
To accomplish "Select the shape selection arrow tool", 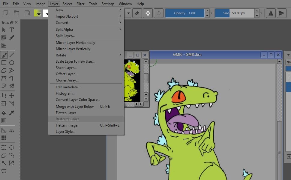I will [x=4, y=30].
